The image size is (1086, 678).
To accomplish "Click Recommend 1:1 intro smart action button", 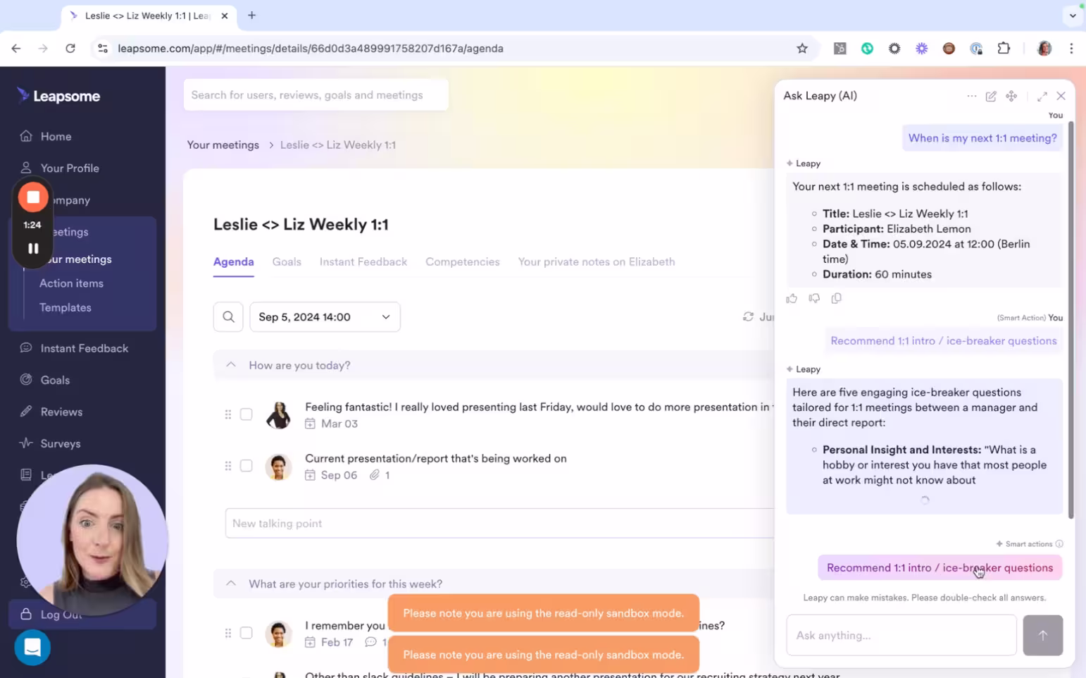I will pyautogui.click(x=940, y=567).
